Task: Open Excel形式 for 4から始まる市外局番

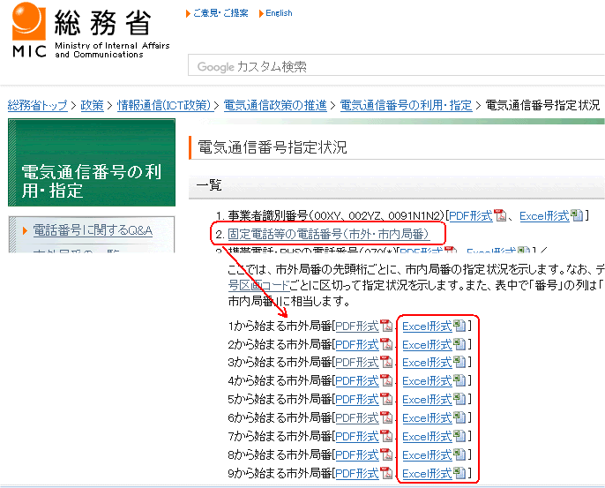Action: [427, 380]
